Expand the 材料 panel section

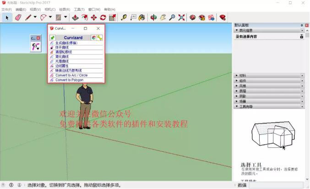236,76
